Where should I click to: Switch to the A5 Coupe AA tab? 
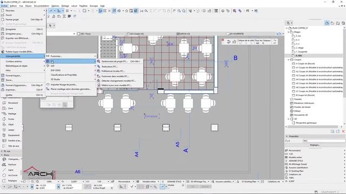tap(137, 34)
